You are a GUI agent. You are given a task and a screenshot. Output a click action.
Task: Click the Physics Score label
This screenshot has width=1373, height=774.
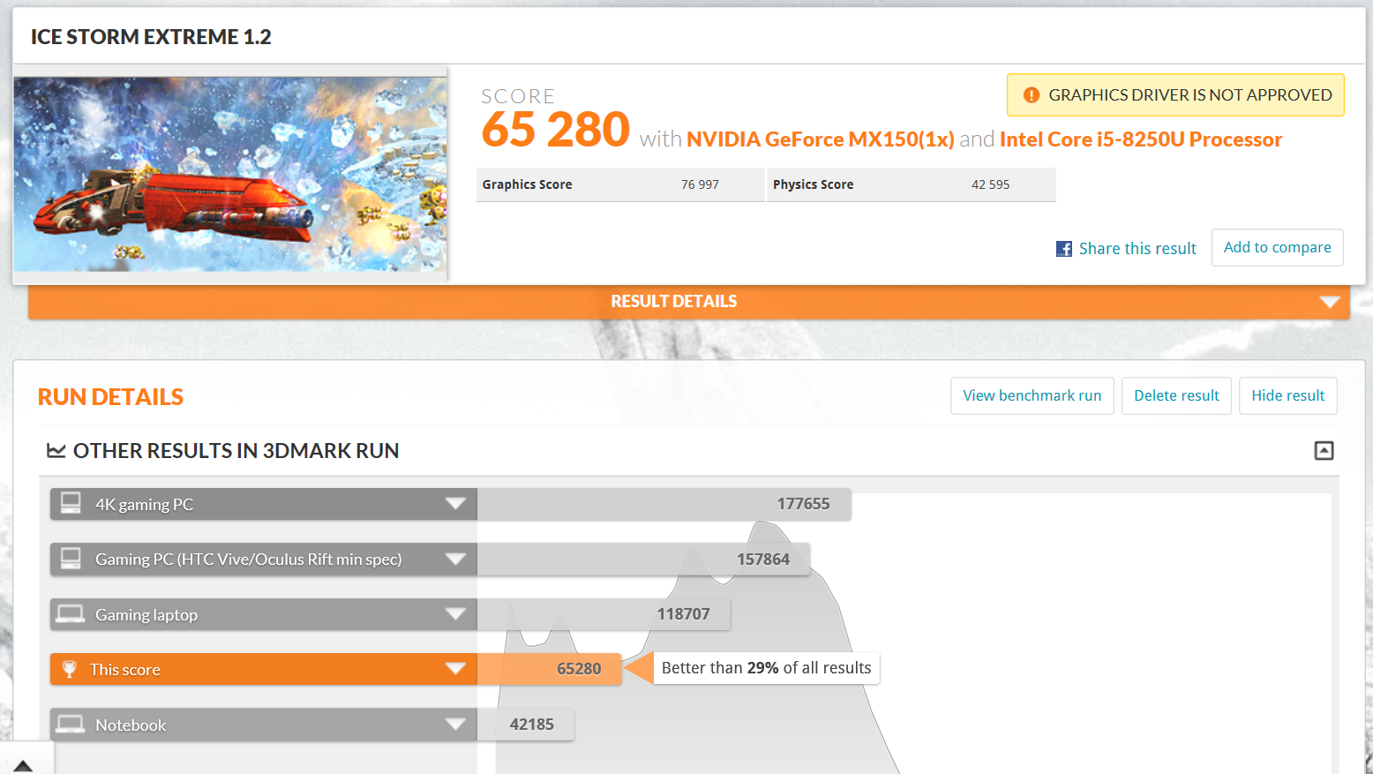coord(814,184)
